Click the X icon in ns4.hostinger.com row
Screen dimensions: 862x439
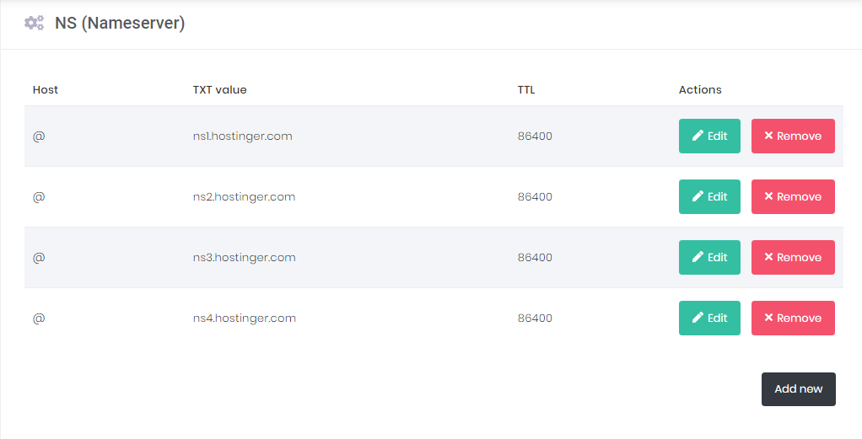(x=768, y=318)
